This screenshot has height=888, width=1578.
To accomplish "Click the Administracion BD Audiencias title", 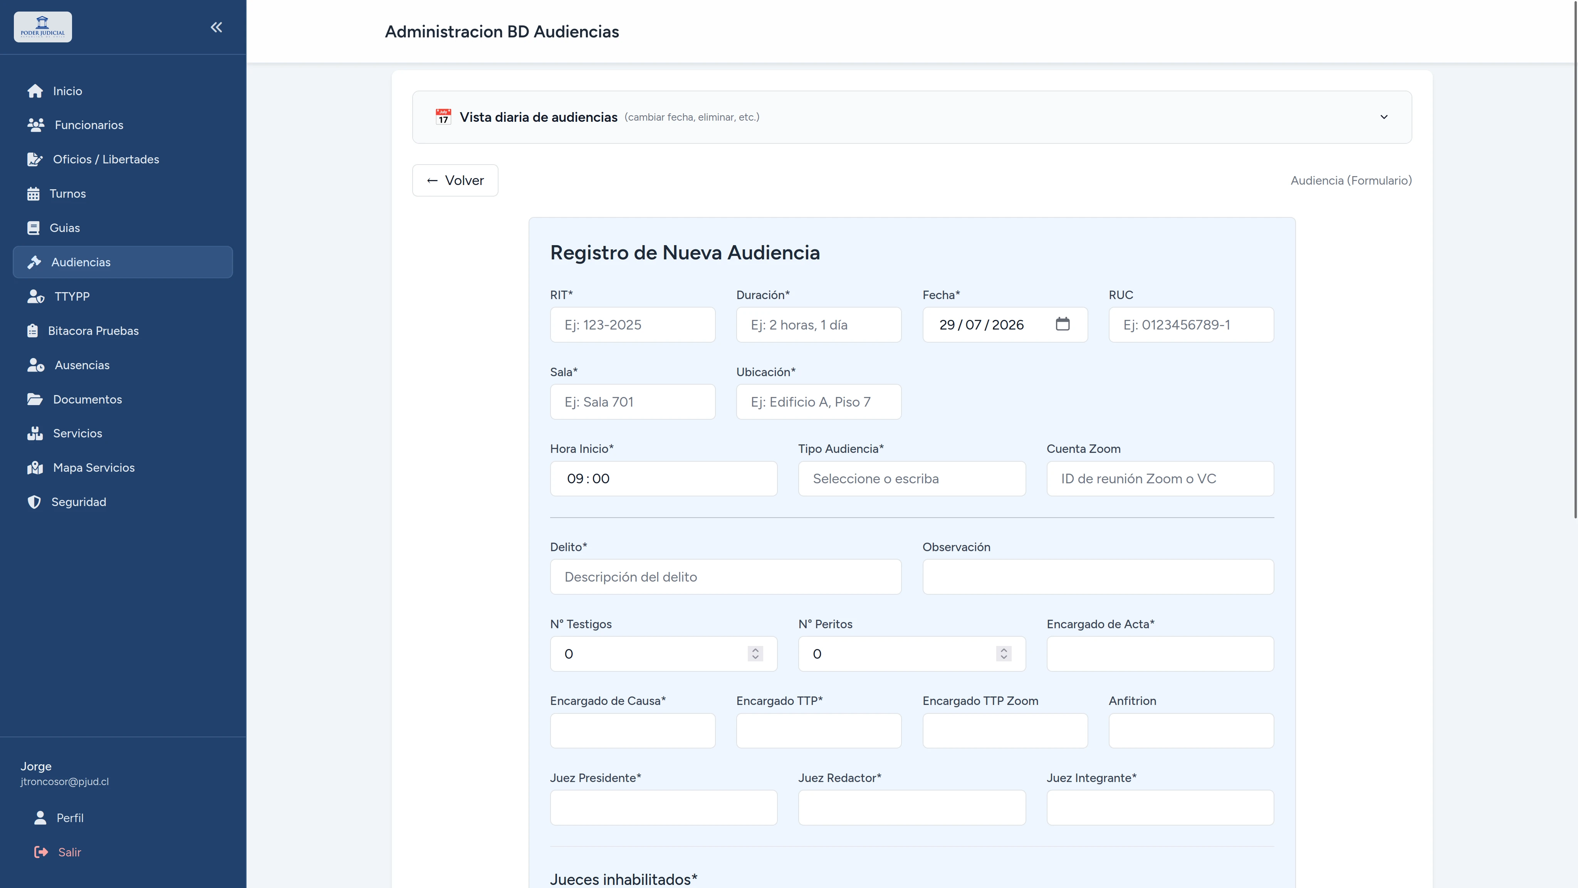I will coord(502,32).
